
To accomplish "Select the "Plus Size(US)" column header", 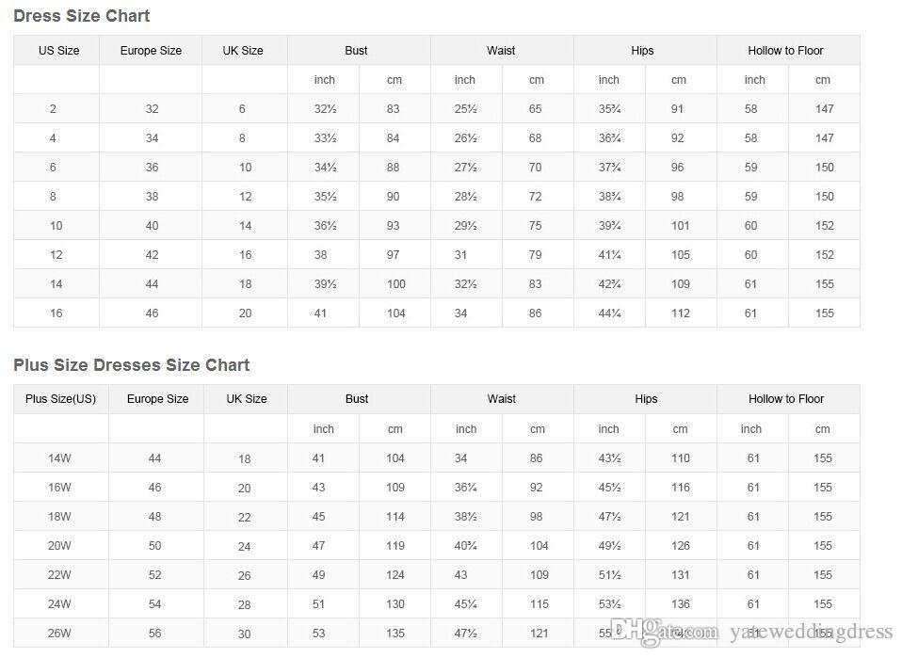I will 61,399.
